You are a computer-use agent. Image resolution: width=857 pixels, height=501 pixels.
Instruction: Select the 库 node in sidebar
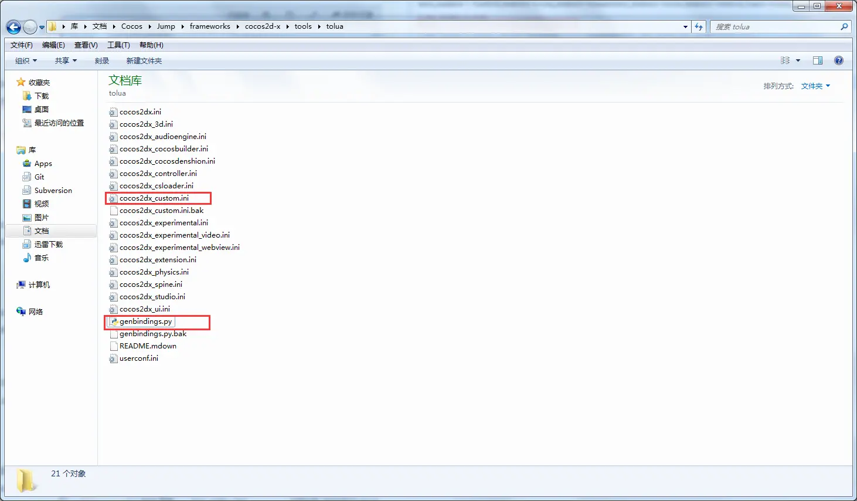[32, 150]
